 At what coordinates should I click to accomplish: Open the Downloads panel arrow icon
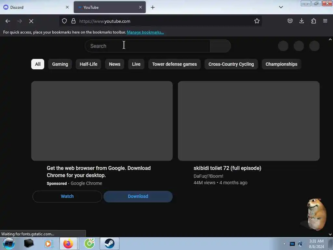301,21
